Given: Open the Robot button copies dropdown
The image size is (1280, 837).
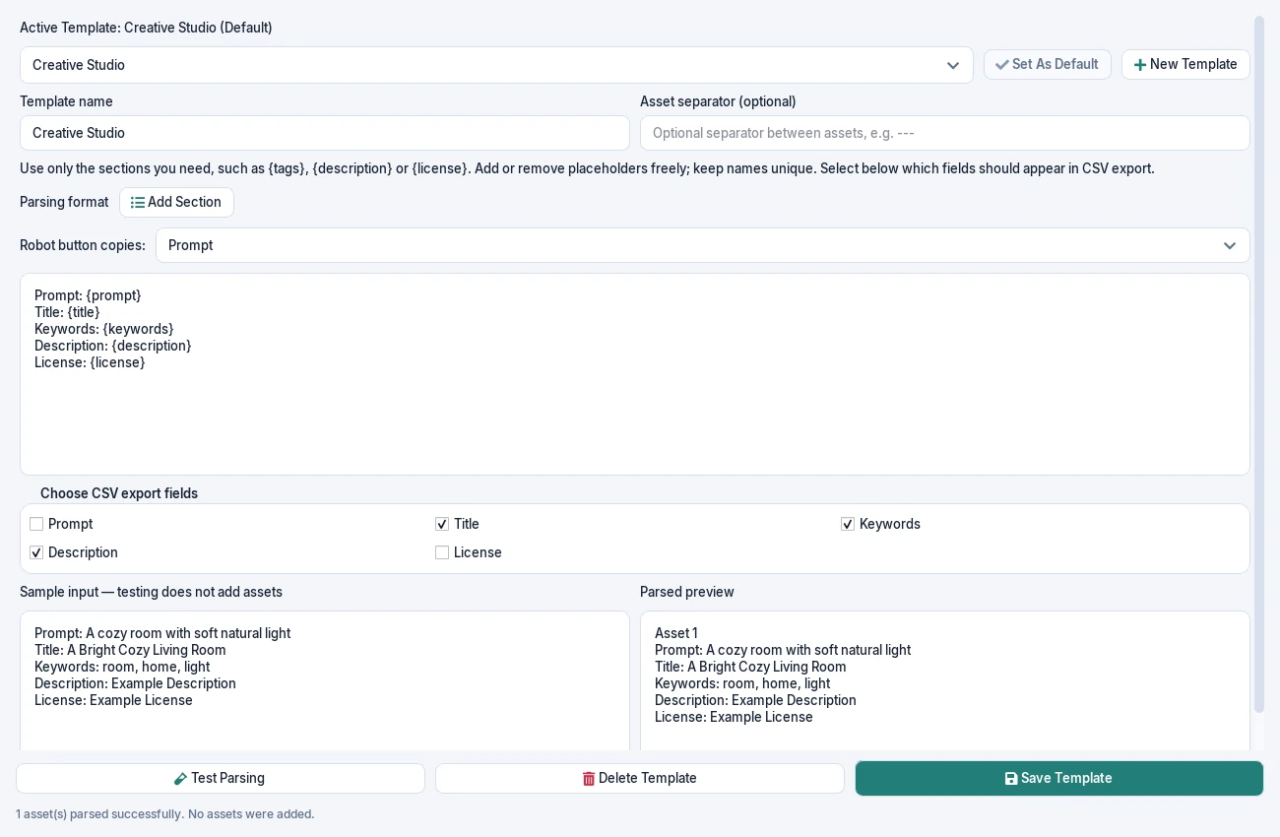Looking at the screenshot, I should 703,245.
